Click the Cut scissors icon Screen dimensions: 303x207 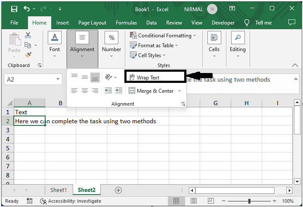click(28, 35)
